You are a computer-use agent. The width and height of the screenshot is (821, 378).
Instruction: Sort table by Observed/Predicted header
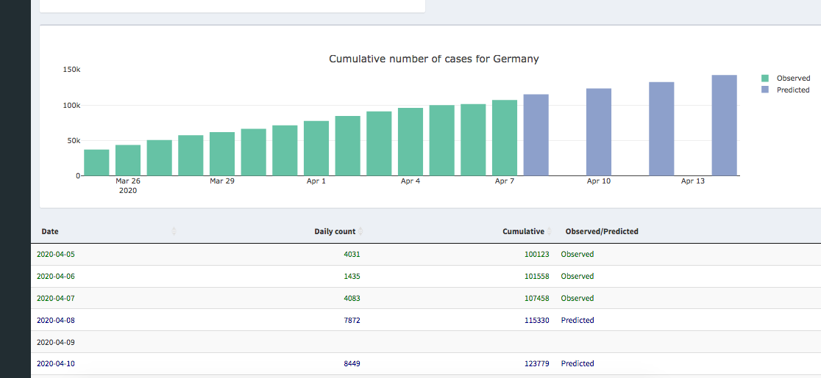click(x=602, y=231)
